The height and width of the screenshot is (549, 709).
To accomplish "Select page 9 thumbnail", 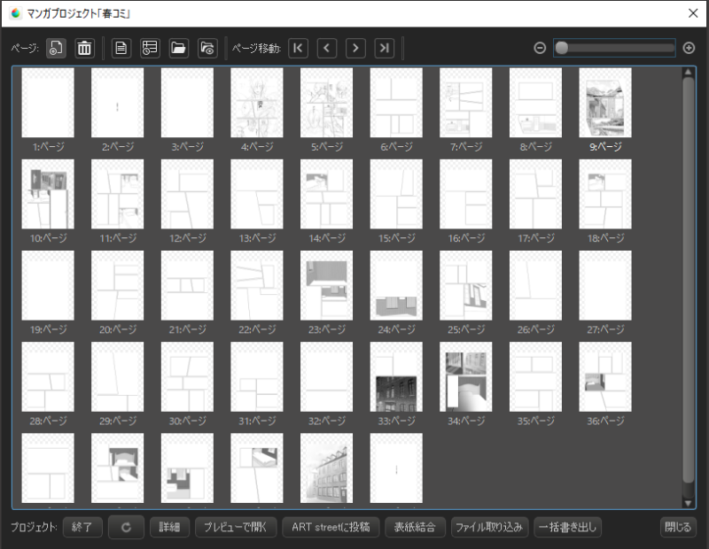I will pos(605,103).
